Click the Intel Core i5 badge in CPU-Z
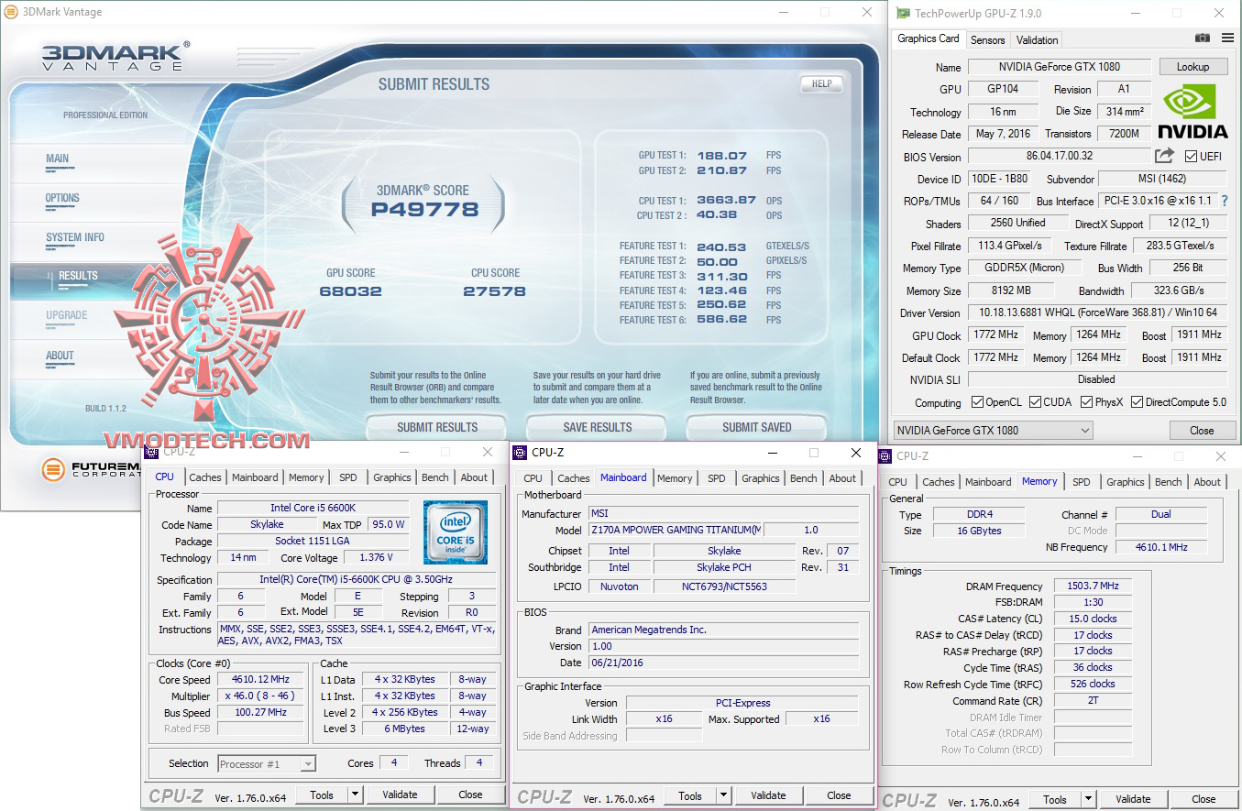The image size is (1242, 811). 456,532
